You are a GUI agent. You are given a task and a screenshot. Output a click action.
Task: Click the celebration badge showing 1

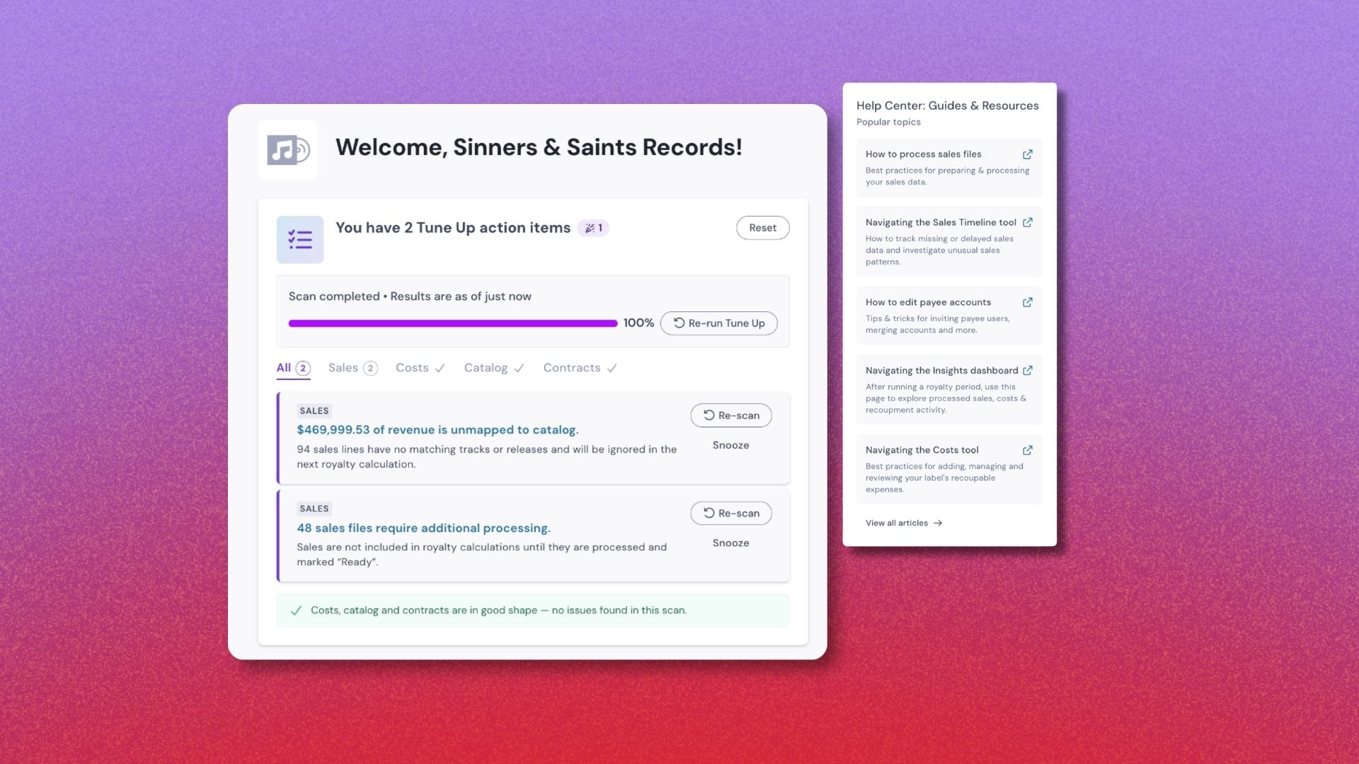[593, 228]
